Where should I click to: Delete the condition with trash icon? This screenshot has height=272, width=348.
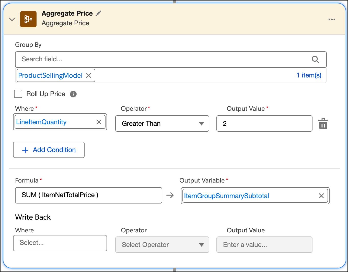pyautogui.click(x=323, y=124)
